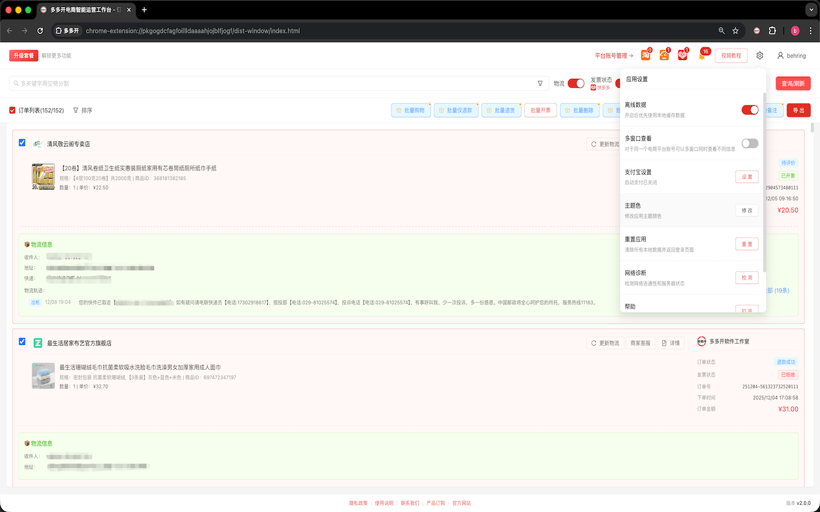
Task: Open the 使用说明 footer link
Action: [384, 503]
